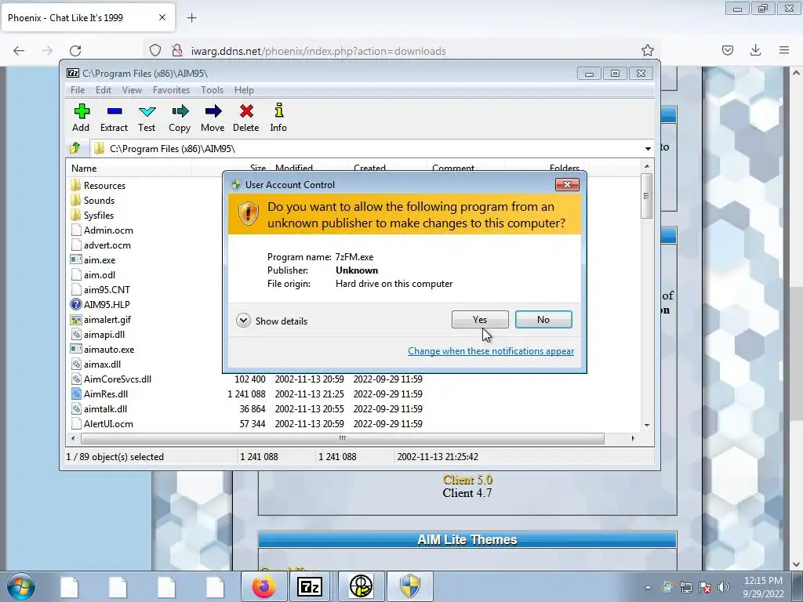Click the Copy toolbar icon
803x602 pixels.
pos(180,118)
